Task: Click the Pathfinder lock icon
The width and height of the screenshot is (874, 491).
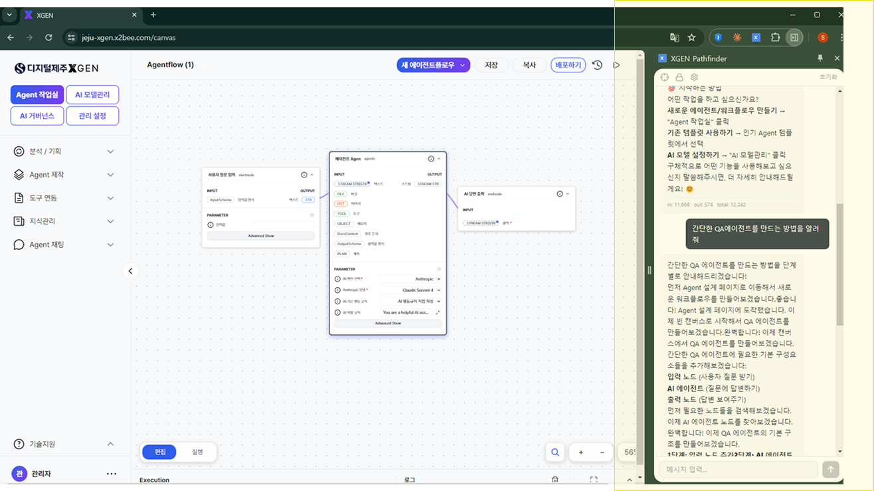Action: [679, 77]
